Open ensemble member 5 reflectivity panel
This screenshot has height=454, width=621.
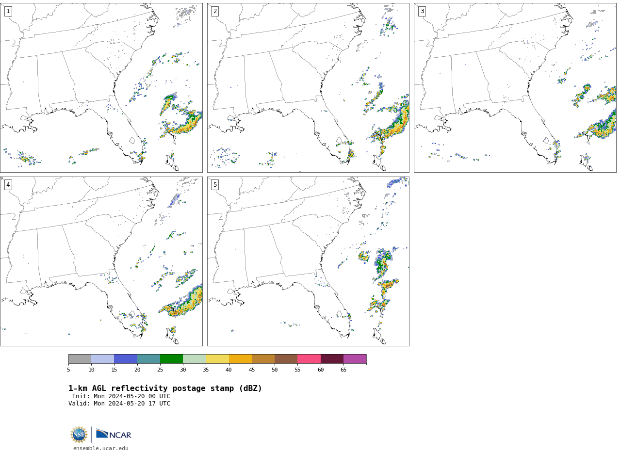click(308, 261)
